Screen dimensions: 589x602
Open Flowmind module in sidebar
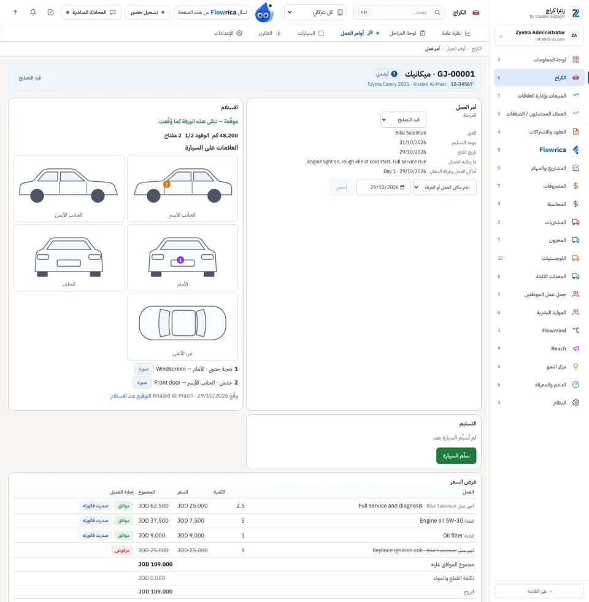pos(539,330)
